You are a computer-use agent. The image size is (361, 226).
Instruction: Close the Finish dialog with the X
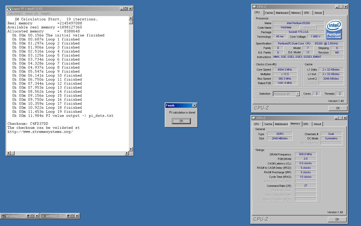point(194,105)
